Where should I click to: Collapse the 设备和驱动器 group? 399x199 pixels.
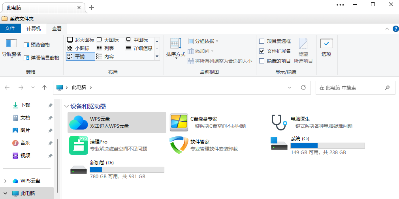coord(66,106)
